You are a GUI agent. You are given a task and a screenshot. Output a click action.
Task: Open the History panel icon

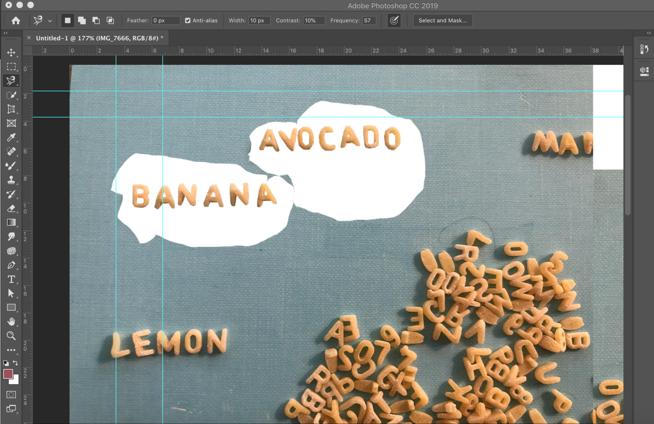[645, 49]
